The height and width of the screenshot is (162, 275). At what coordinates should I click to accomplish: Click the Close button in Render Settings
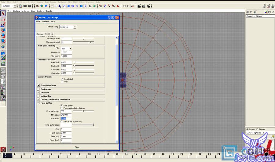point(77,147)
